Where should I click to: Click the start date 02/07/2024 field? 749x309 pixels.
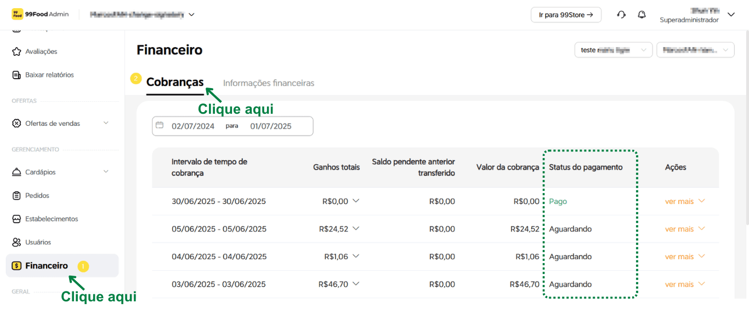[193, 126]
